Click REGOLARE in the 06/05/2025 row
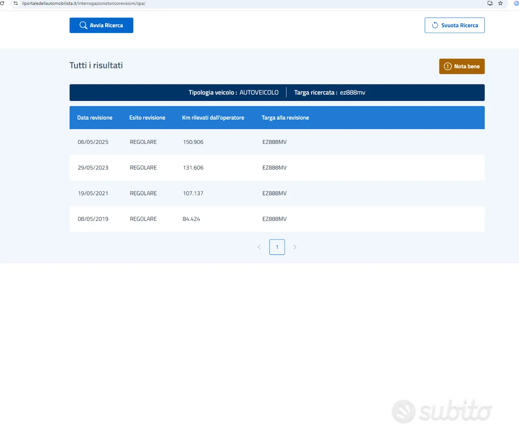 [x=143, y=142]
